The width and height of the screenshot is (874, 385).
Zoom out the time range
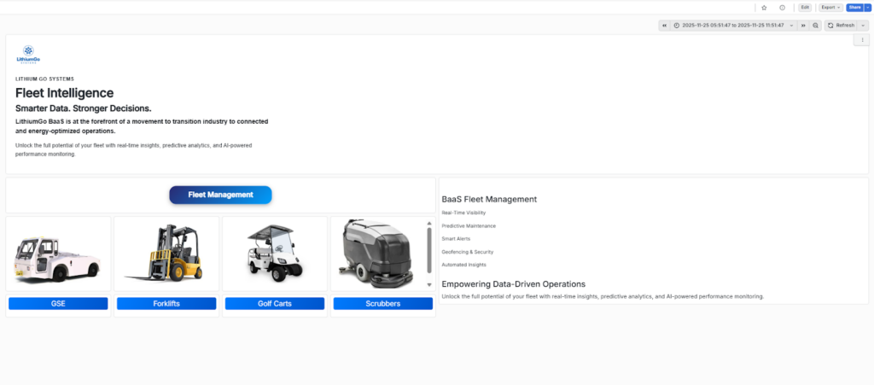(816, 26)
